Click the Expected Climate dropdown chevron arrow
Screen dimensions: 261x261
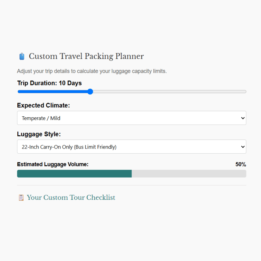tap(243, 118)
